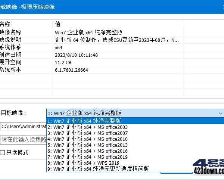Select Win7 企业版 x64 + MS office2010
This screenshot has height=180, width=224.
point(87,139)
